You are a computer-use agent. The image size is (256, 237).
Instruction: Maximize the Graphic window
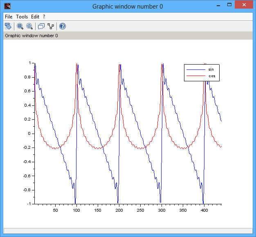click(x=229, y=5)
